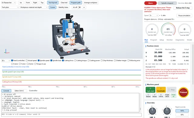Toggle the Program path button

coord(75,3)
